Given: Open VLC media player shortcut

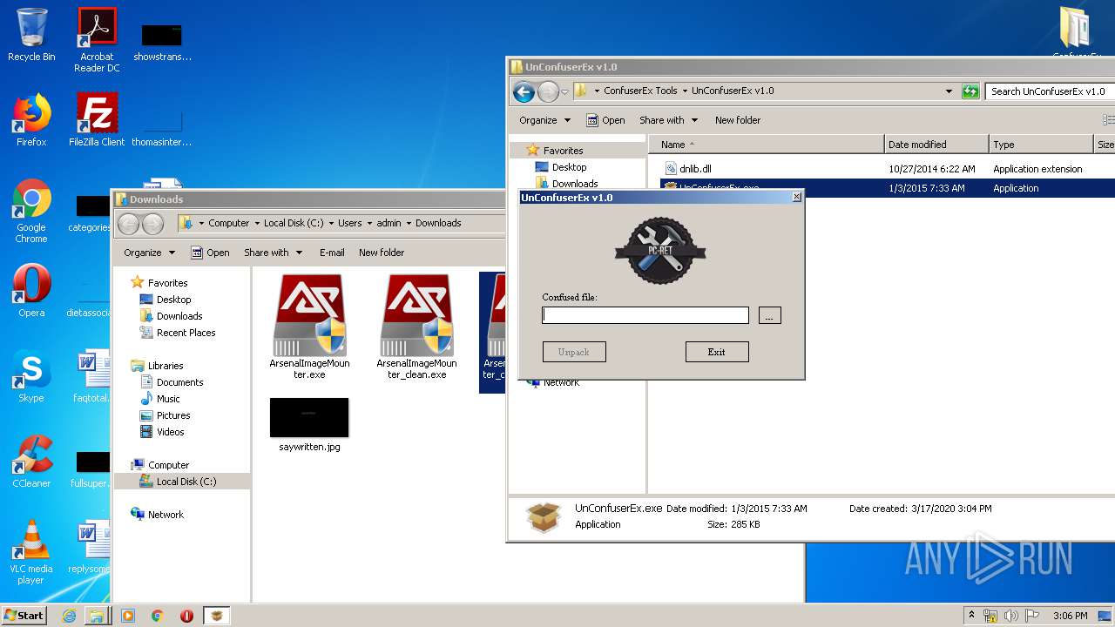Looking at the screenshot, I should click(x=31, y=552).
